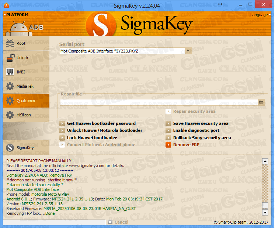Open the Language dropdown

point(260,15)
